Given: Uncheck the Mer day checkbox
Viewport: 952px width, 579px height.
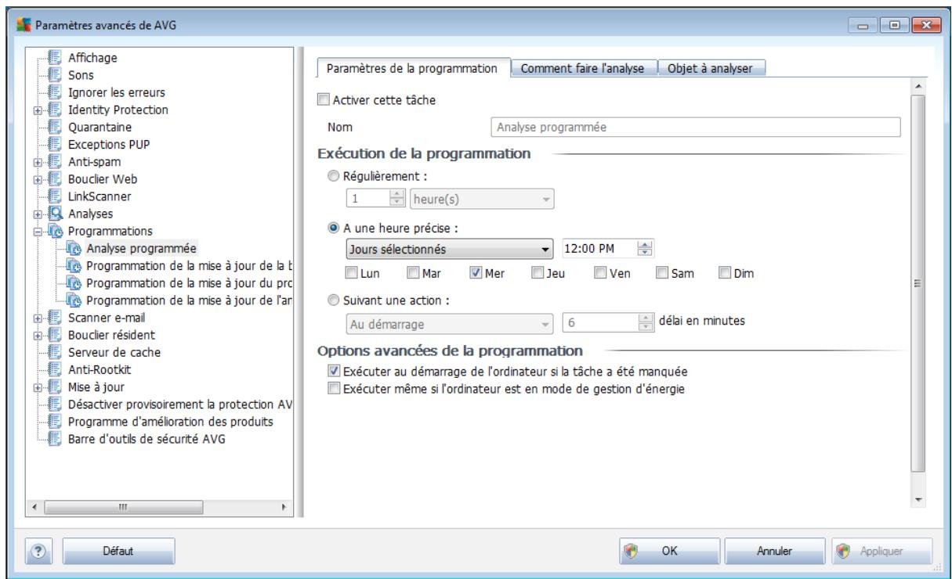Looking at the screenshot, I should click(x=474, y=272).
